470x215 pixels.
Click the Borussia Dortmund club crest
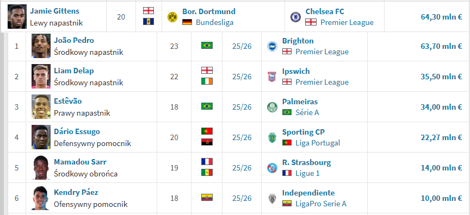point(172,17)
